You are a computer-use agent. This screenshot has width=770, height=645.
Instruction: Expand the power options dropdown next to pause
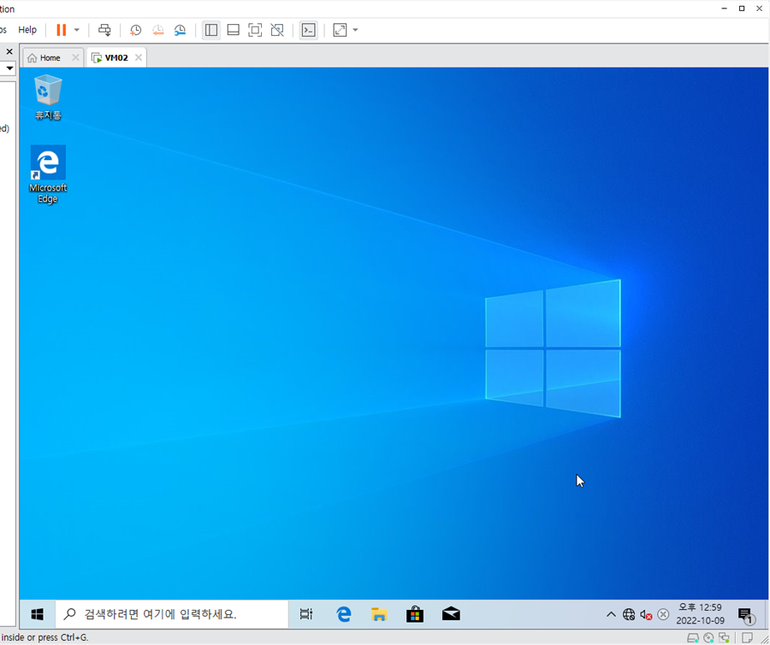pyautogui.click(x=77, y=30)
